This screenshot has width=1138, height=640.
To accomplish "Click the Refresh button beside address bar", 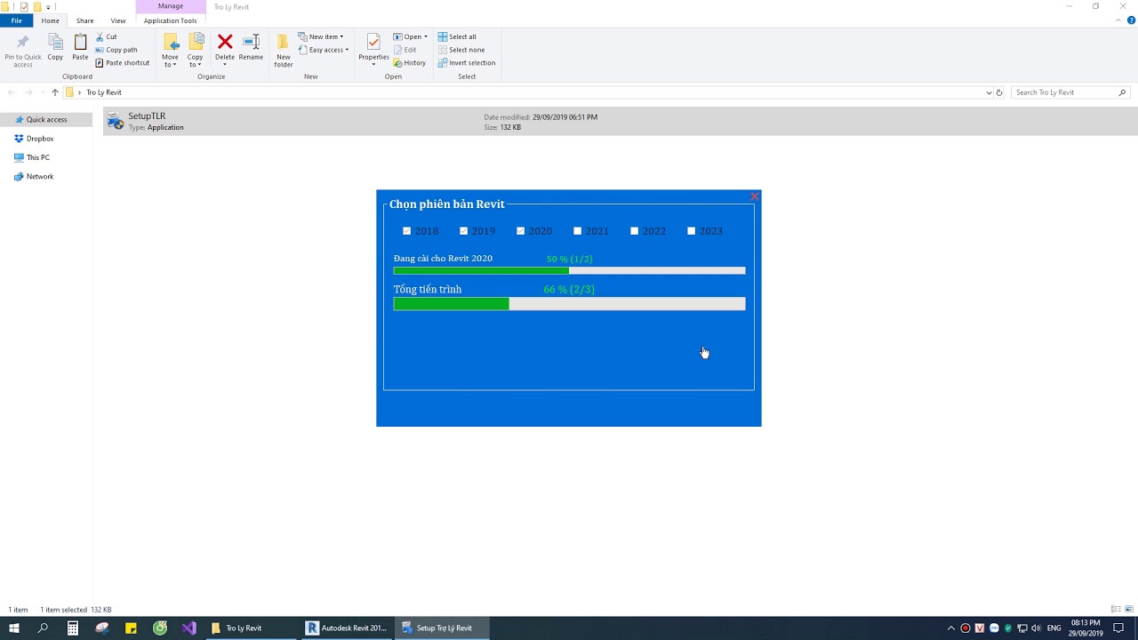I will click(x=999, y=92).
